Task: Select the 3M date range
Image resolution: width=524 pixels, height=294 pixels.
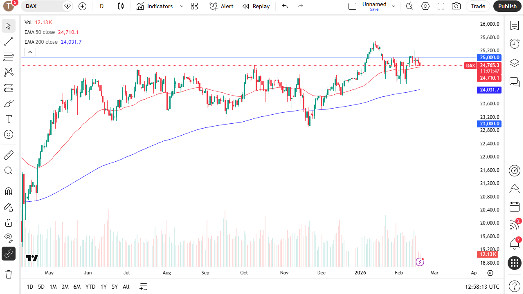Action: [65, 287]
